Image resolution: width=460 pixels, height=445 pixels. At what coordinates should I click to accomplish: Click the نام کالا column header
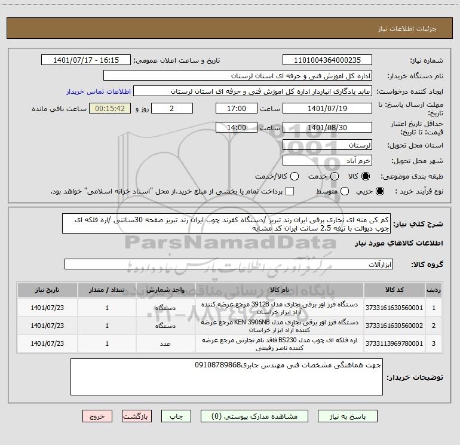(x=280, y=290)
